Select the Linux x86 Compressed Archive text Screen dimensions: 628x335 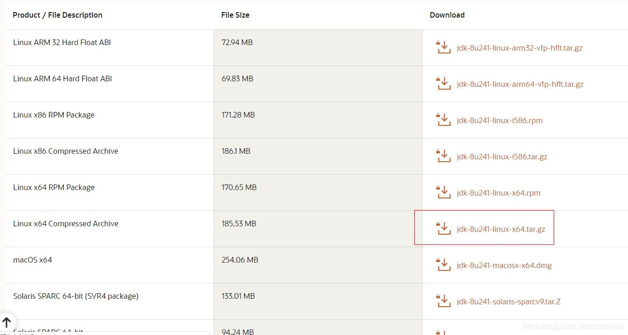(65, 151)
